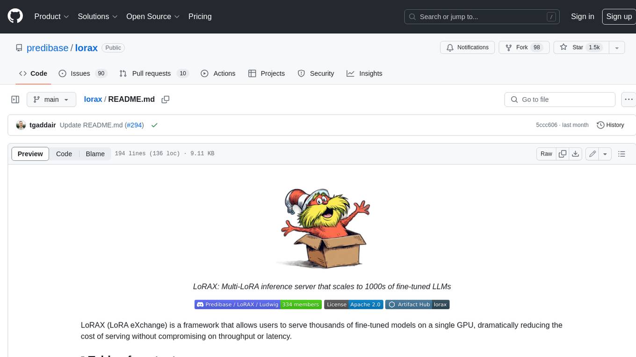Edit this file with pencil icon
Image resolution: width=636 pixels, height=357 pixels.
[x=593, y=154]
